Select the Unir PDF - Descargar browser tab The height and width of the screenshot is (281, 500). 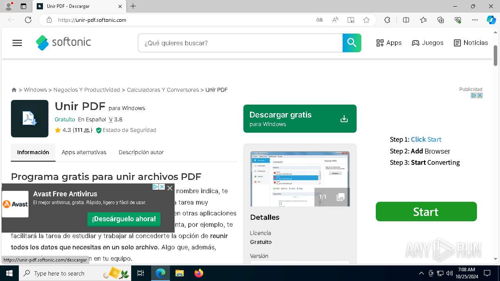[x=79, y=6]
